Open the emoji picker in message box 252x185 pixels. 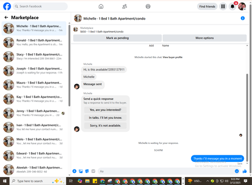click(x=237, y=171)
